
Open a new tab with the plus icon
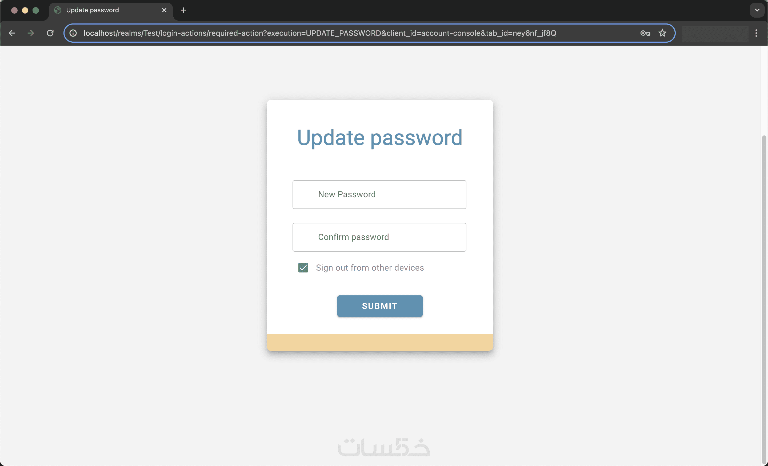coord(183,10)
